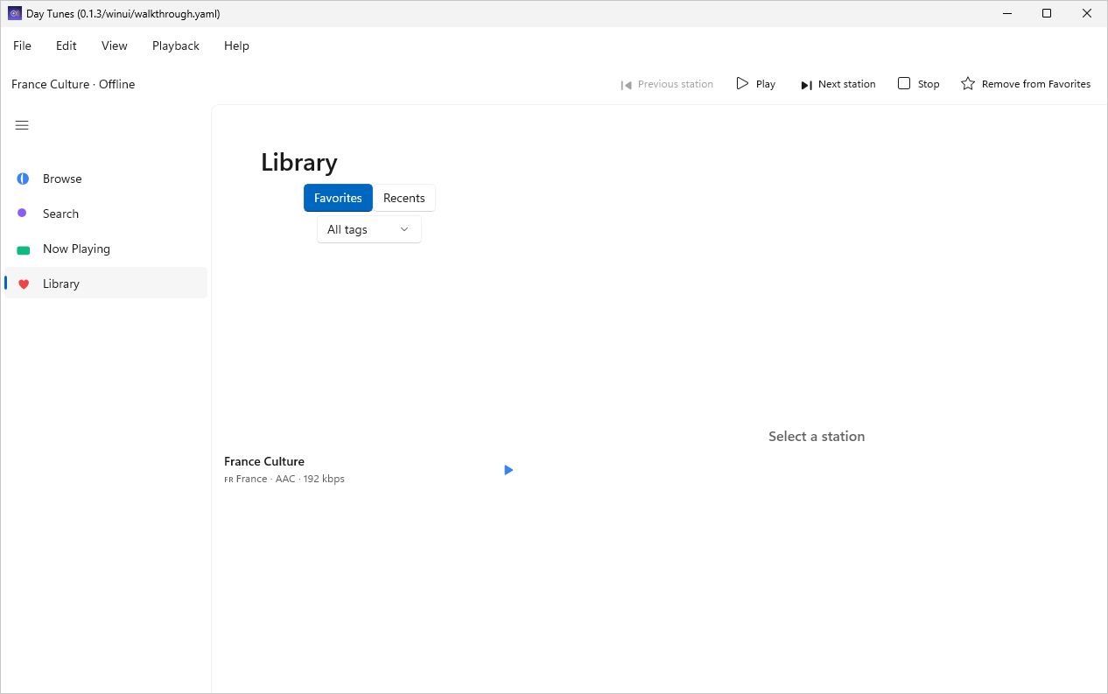The height and width of the screenshot is (694, 1108).
Task: Go to the Now Playing page
Action: [106, 249]
